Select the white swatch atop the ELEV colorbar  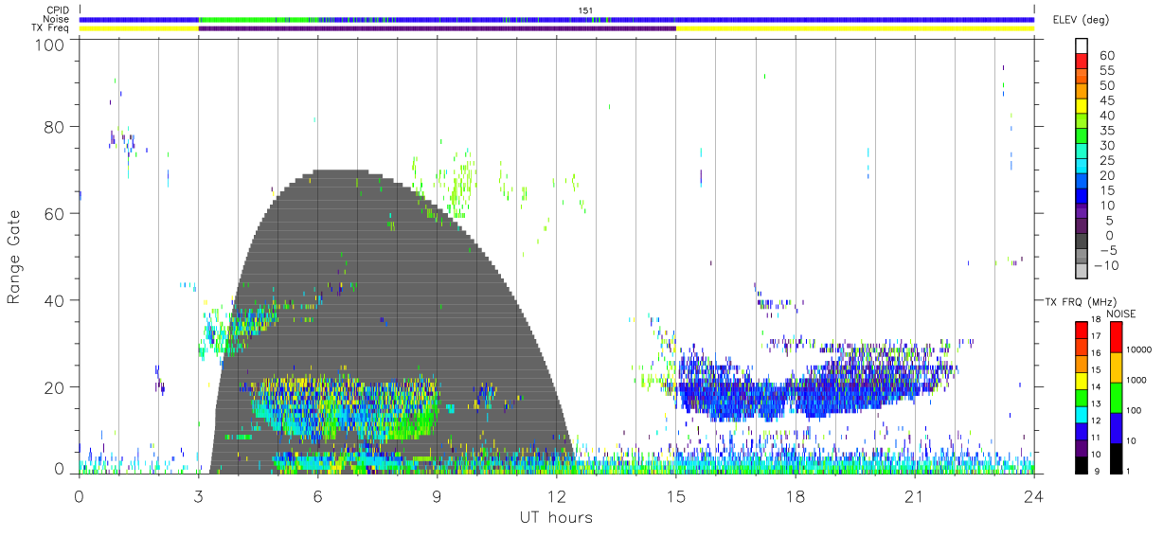tap(1082, 47)
